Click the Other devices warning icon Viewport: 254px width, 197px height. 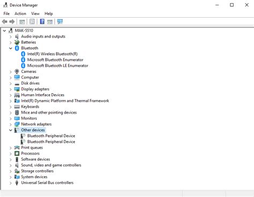17,130
